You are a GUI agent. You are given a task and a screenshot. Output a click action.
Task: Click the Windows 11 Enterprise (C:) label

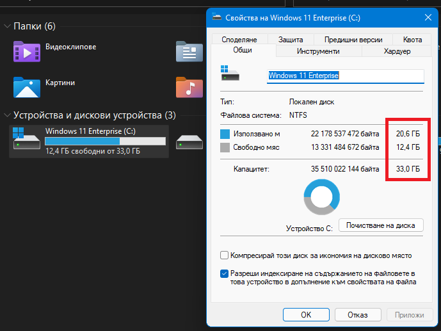90,131
